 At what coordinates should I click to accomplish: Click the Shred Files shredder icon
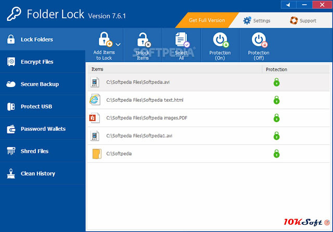tap(11, 151)
